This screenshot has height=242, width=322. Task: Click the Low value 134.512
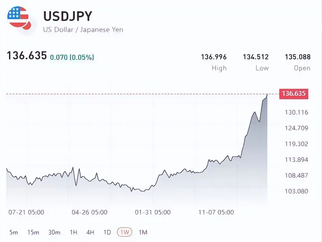(256, 57)
